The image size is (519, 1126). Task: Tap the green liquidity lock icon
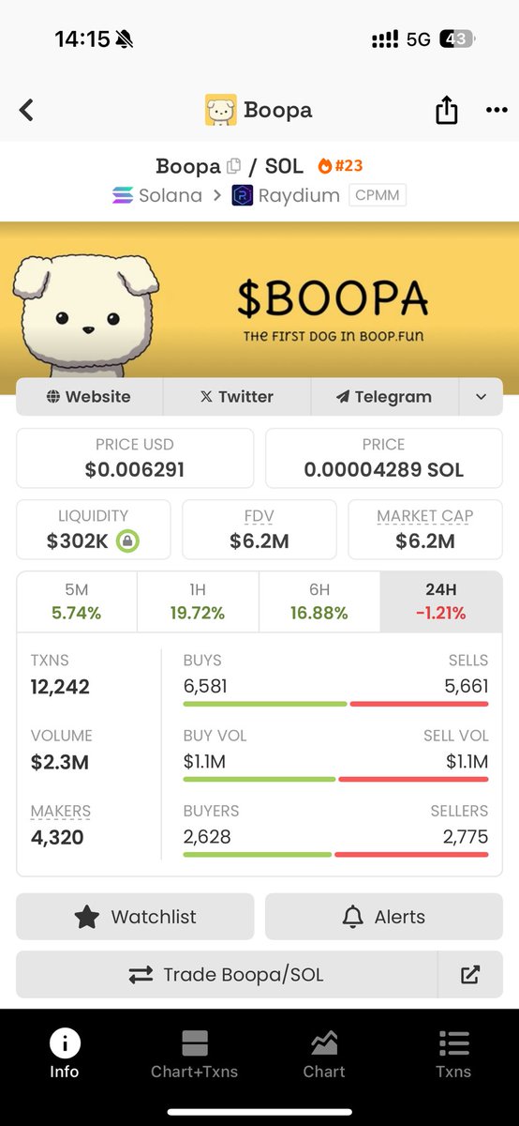tap(127, 540)
